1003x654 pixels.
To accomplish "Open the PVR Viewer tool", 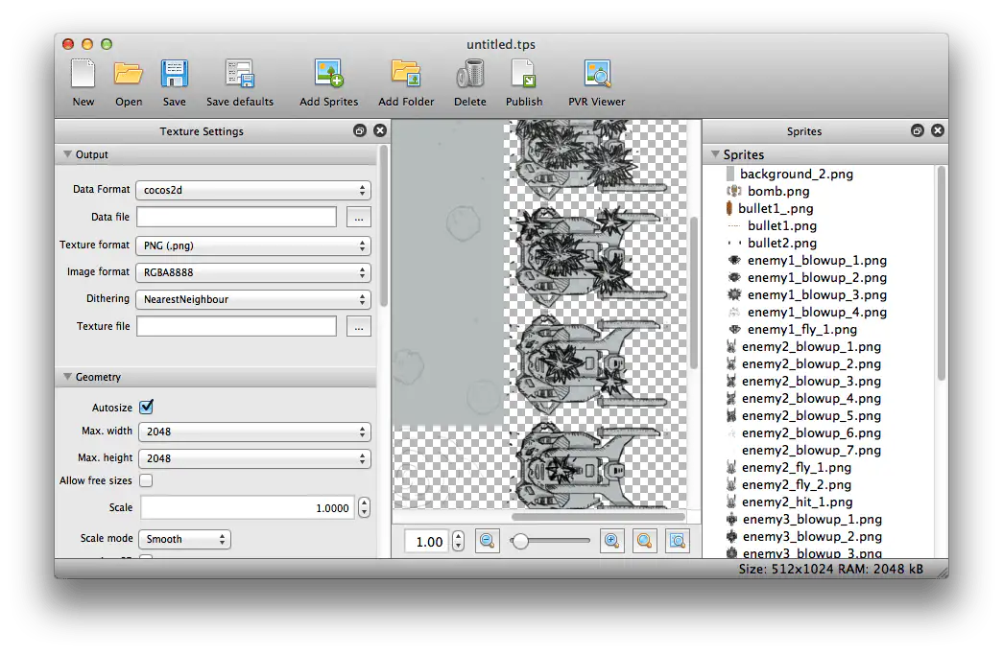I will (597, 75).
